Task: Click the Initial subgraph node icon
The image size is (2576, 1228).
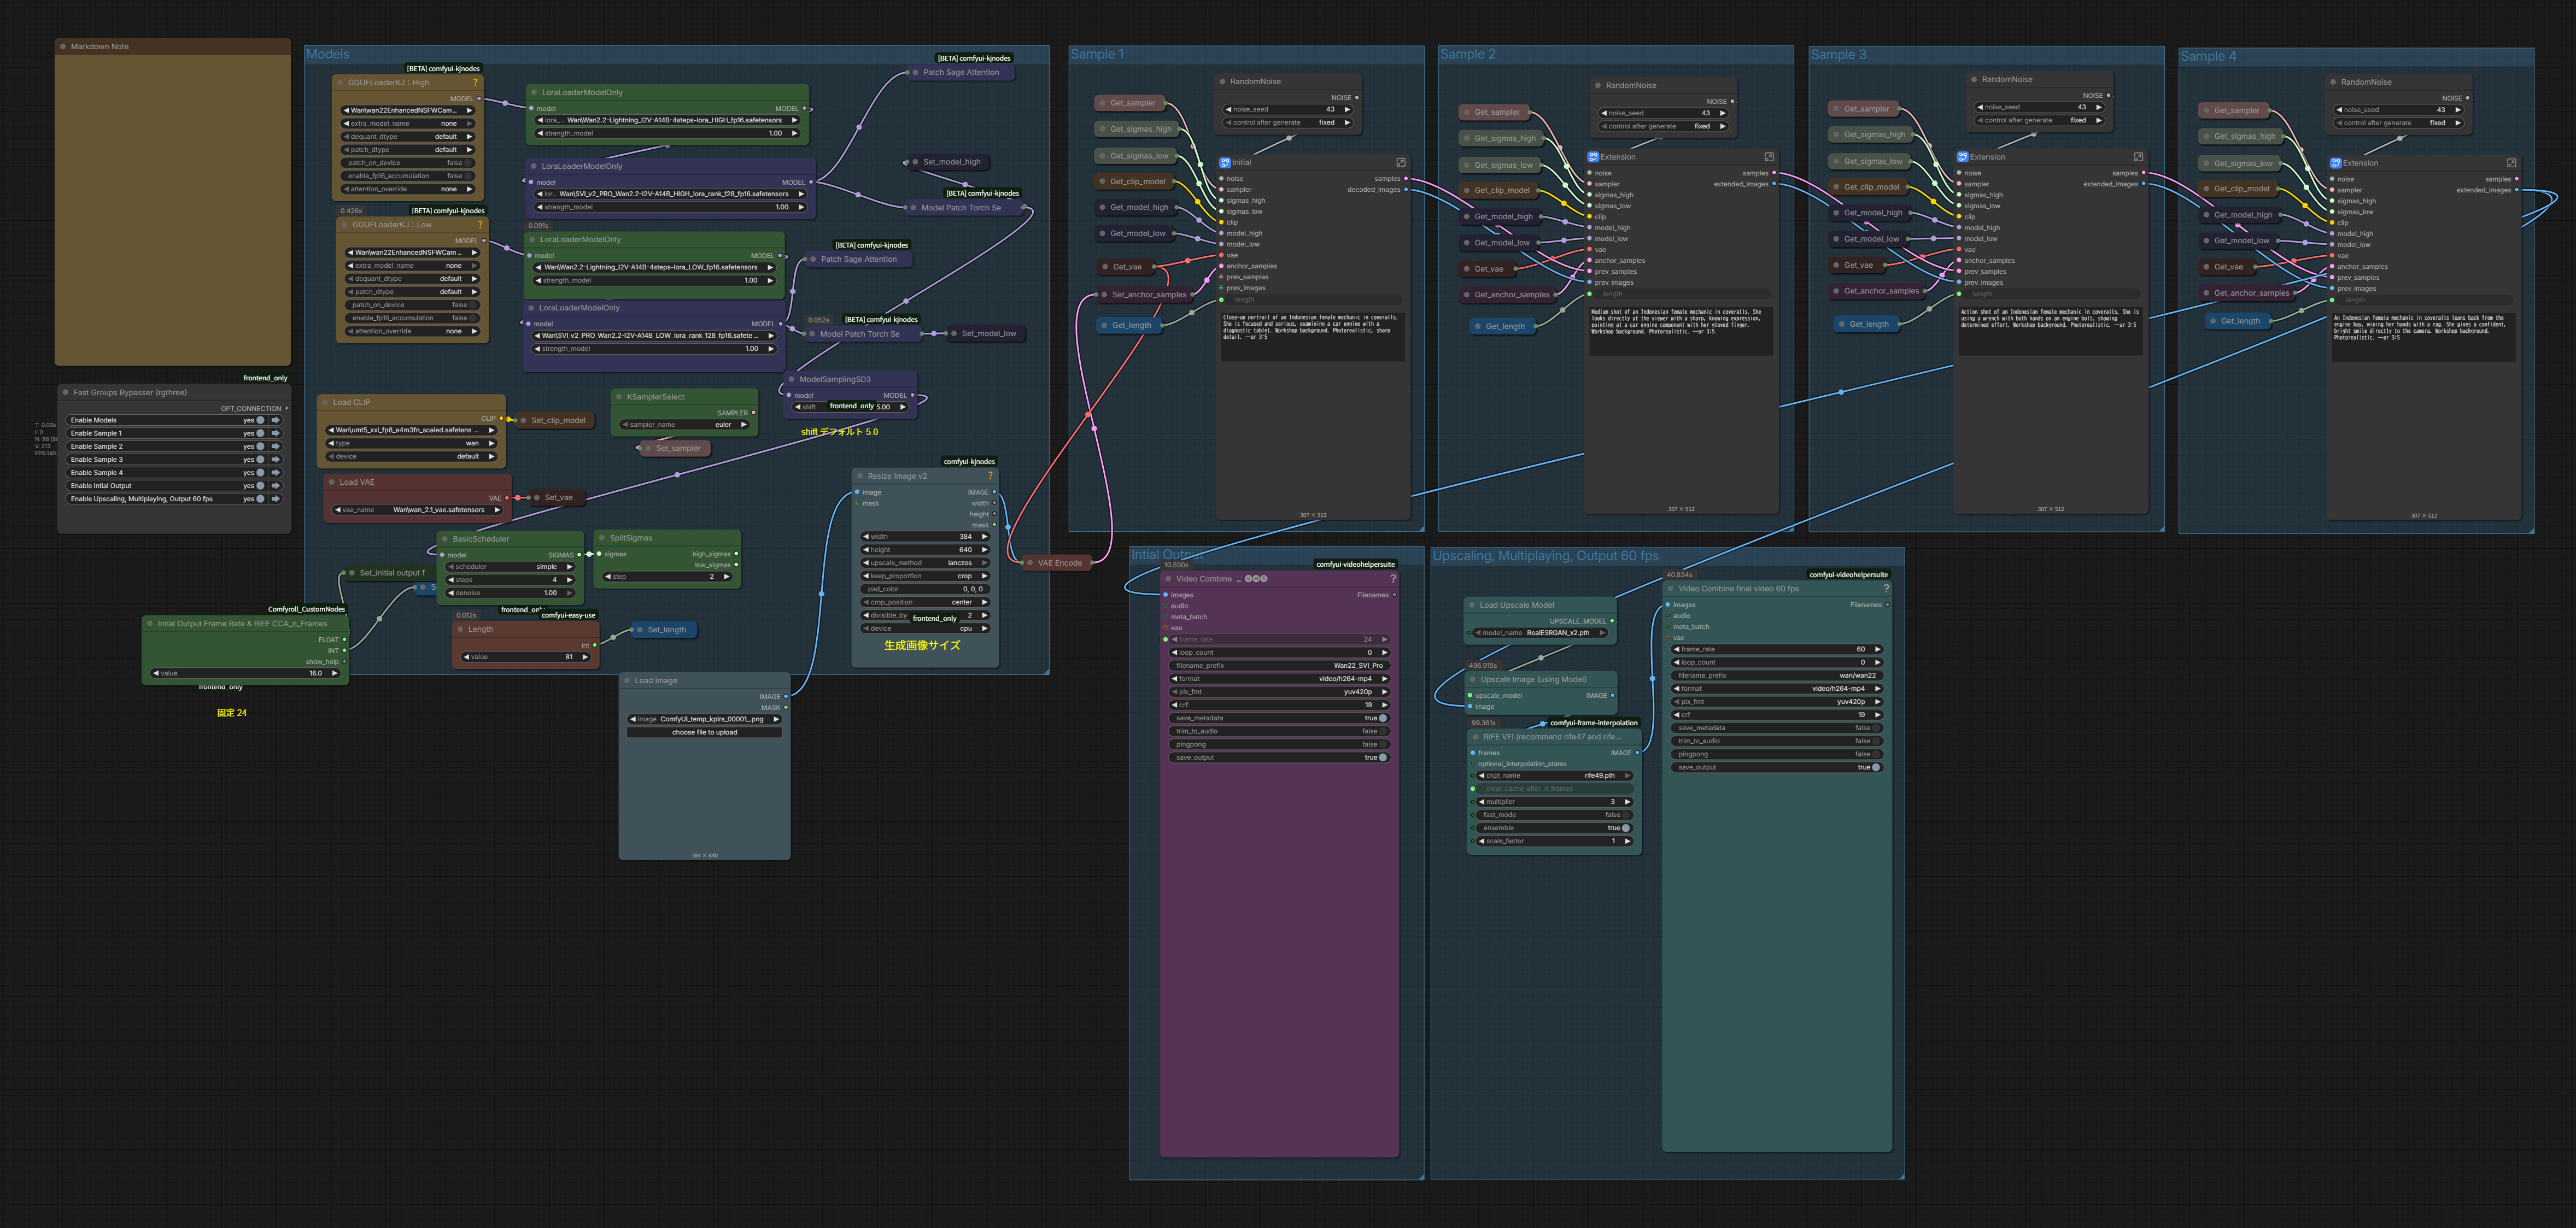Action: [x=1225, y=162]
